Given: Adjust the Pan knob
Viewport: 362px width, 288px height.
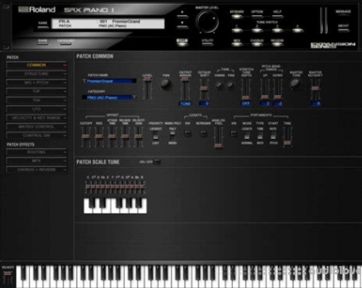Looking at the screenshot, I should click(x=166, y=84).
